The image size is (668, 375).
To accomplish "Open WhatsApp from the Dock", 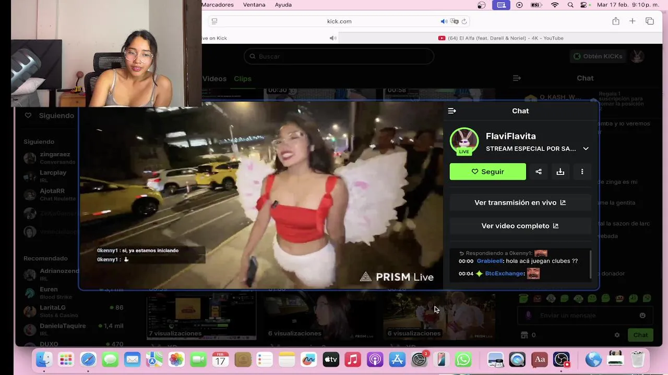I will [463, 359].
